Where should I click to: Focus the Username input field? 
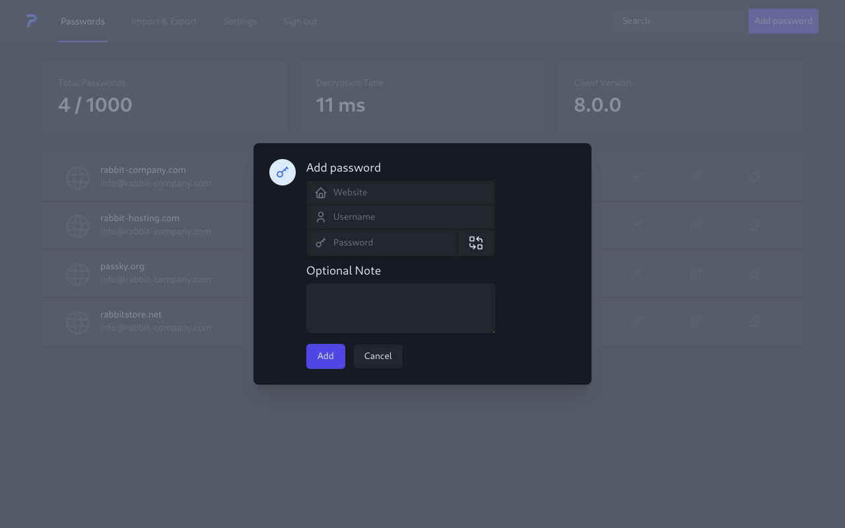[401, 217]
